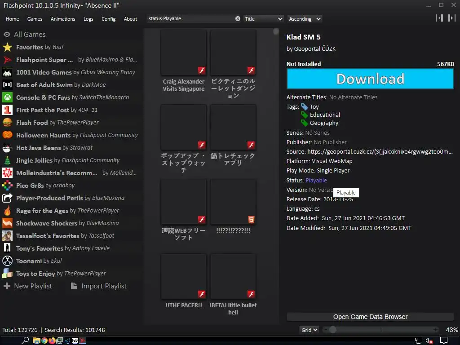Click the Geography tag icon
The width and height of the screenshot is (460, 345).
[305, 123]
